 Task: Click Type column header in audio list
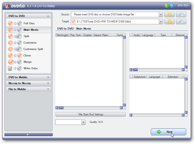coord(163,35)
